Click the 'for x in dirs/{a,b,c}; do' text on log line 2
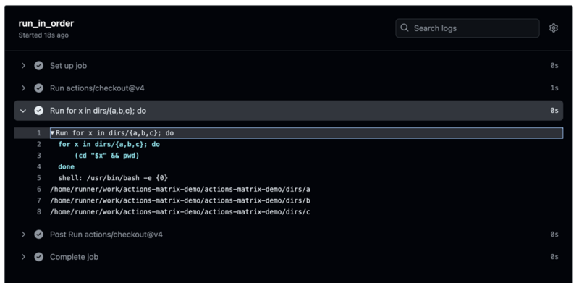This screenshot has height=283, width=579. tap(109, 145)
